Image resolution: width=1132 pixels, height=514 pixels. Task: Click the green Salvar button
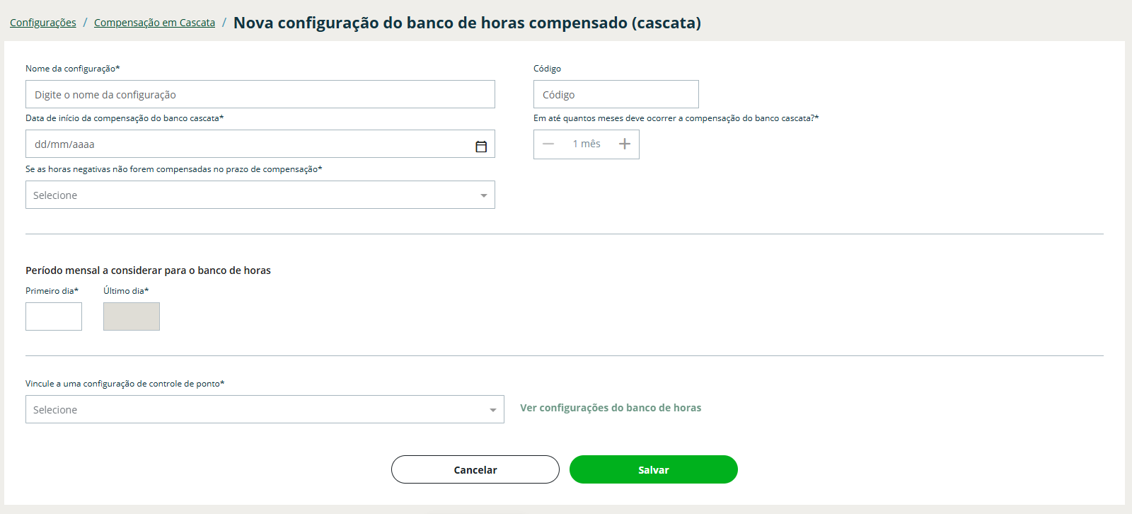(x=653, y=469)
